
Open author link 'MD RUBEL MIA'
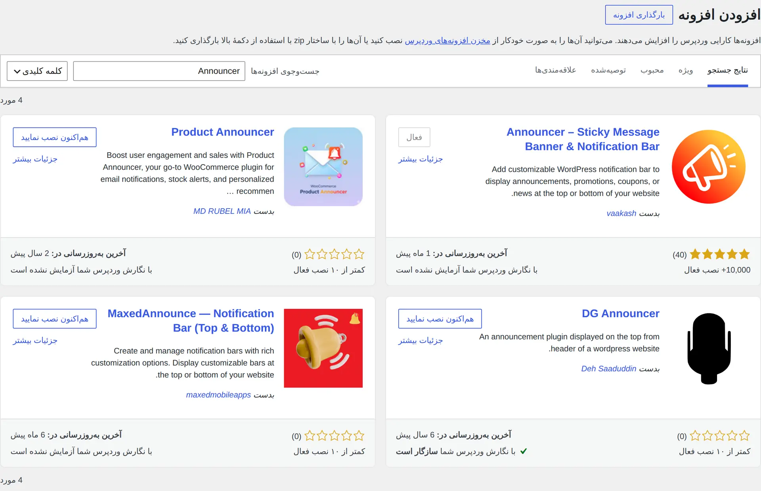pos(222,211)
